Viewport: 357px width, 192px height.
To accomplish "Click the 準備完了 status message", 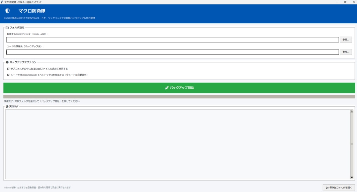I will click(42, 101).
